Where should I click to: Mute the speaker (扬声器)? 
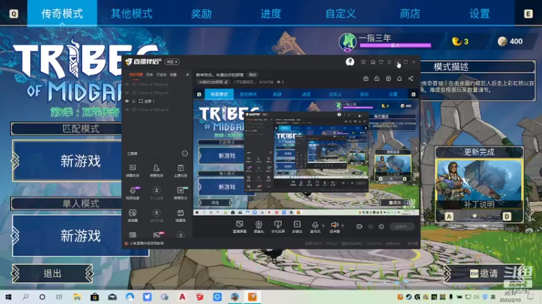tap(334, 227)
